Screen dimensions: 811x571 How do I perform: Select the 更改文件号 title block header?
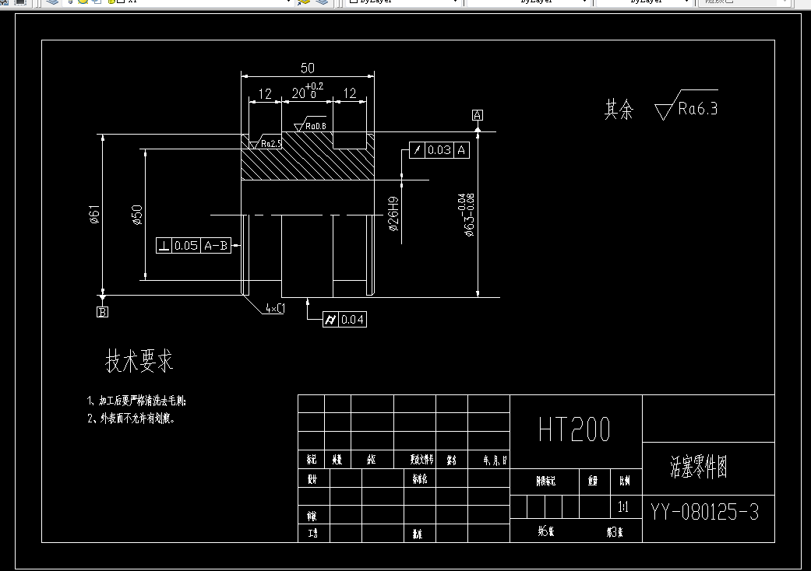421,460
